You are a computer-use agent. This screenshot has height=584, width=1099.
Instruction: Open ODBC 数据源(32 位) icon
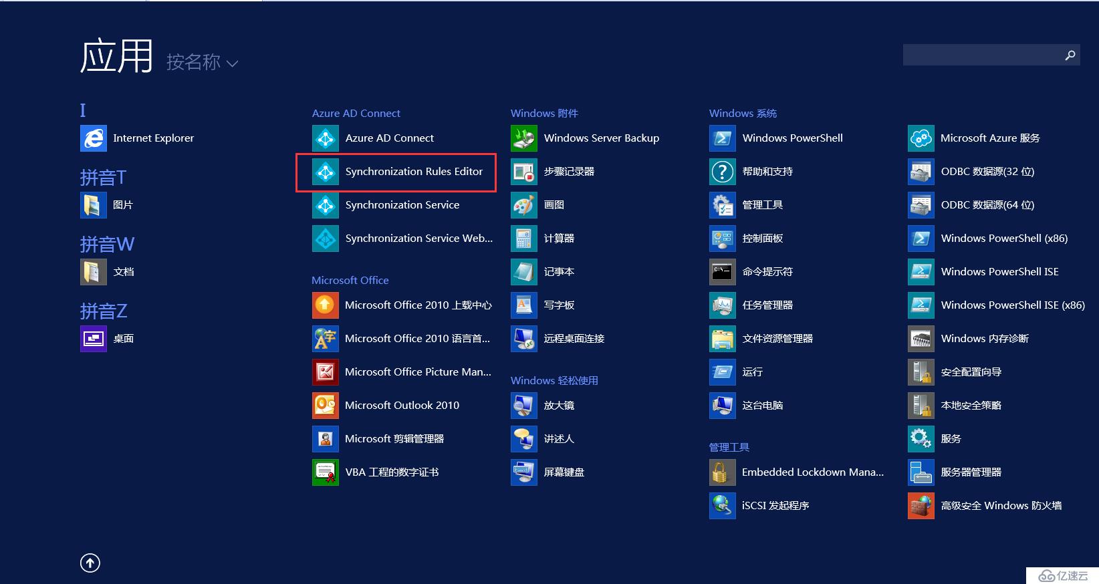point(921,172)
